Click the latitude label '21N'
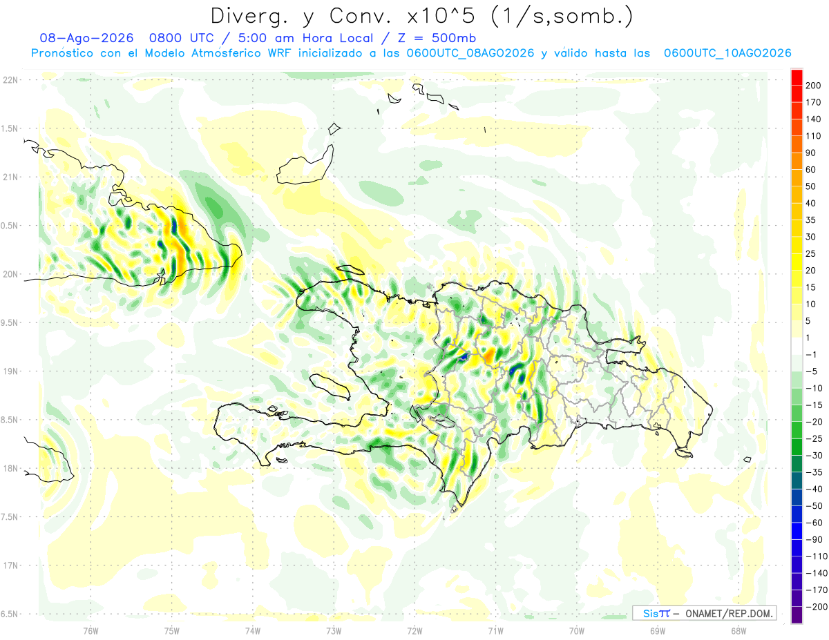This screenshot has height=640, width=829. 10,177
